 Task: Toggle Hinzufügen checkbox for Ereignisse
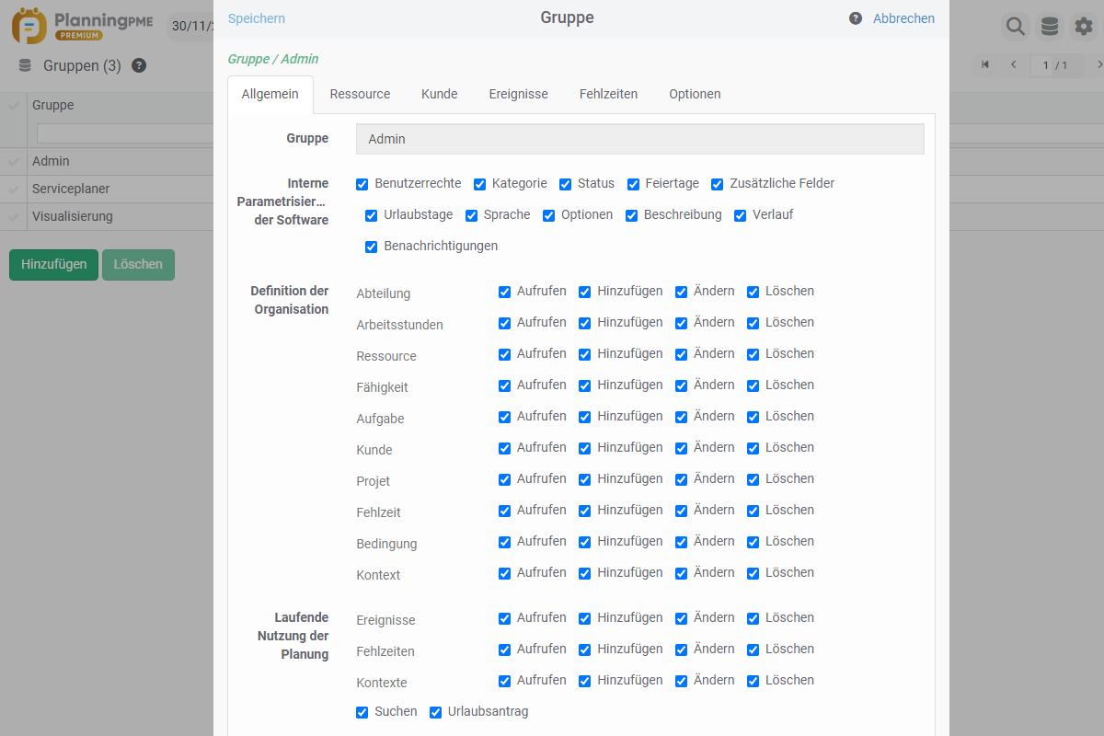[x=585, y=618]
